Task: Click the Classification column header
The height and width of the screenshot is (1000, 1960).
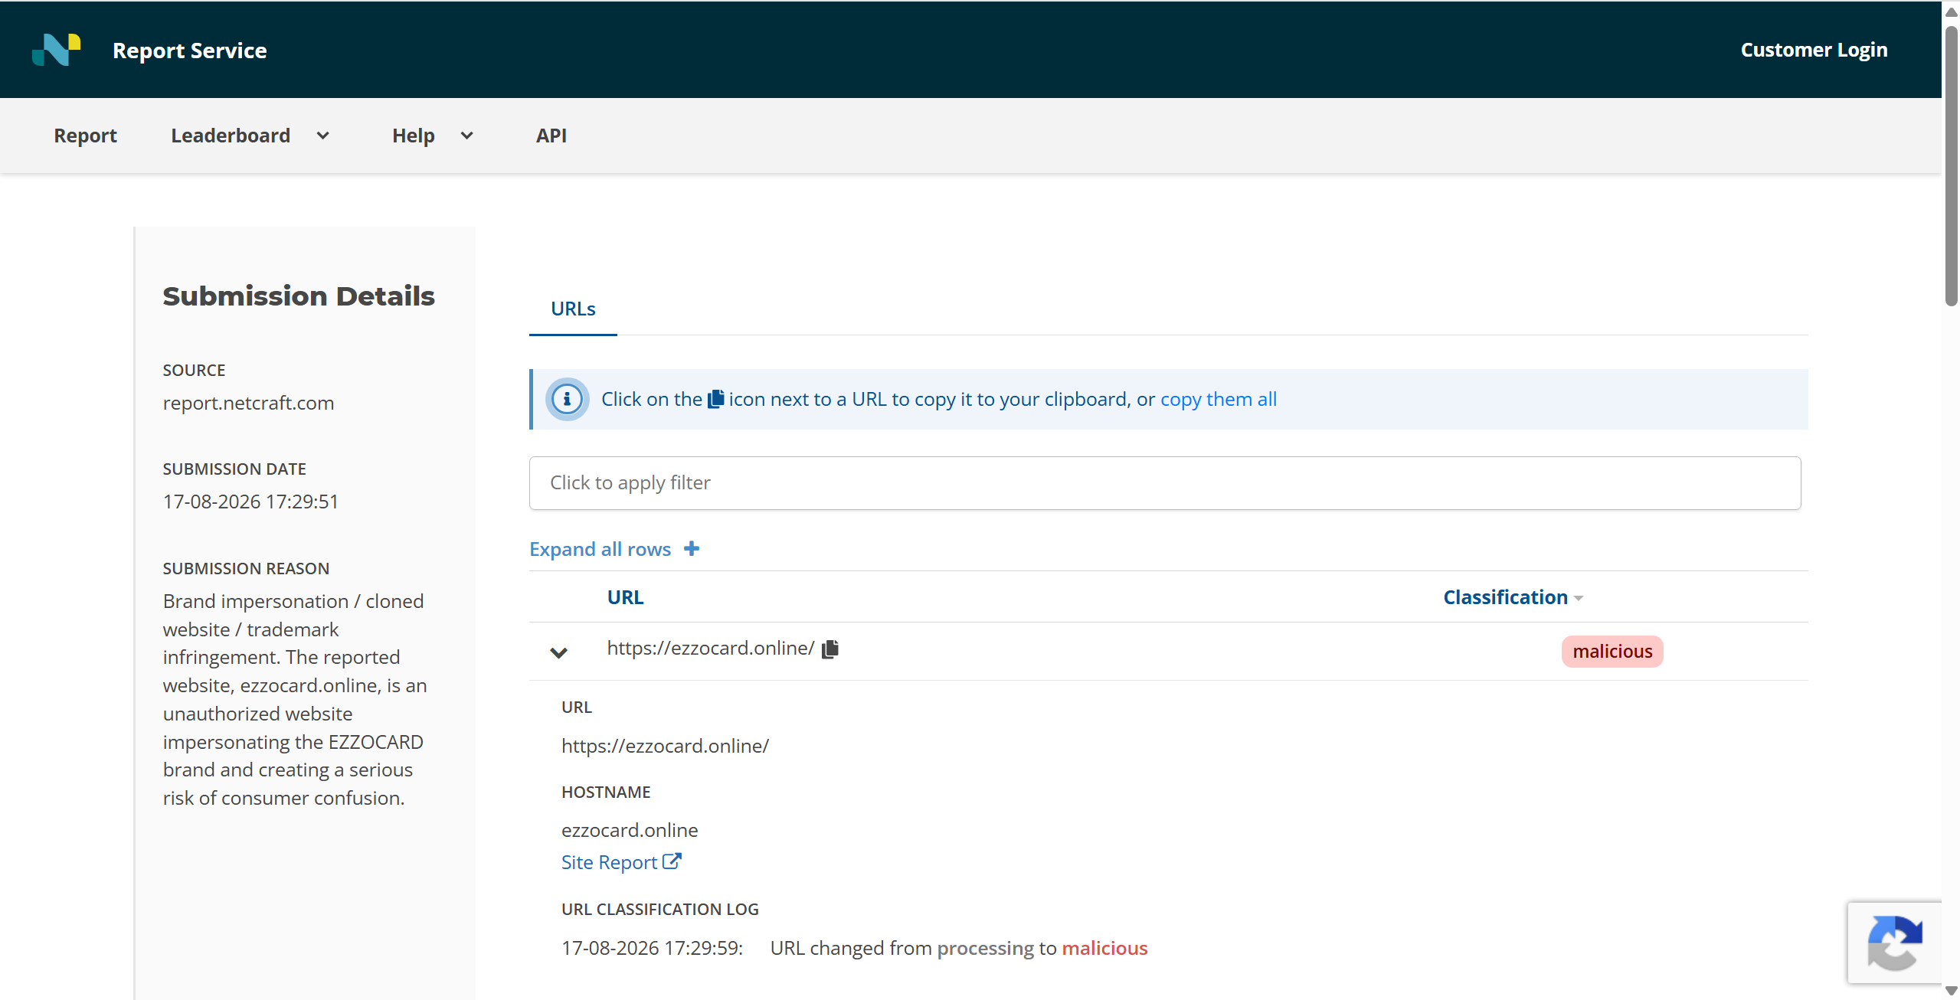Action: (1505, 597)
